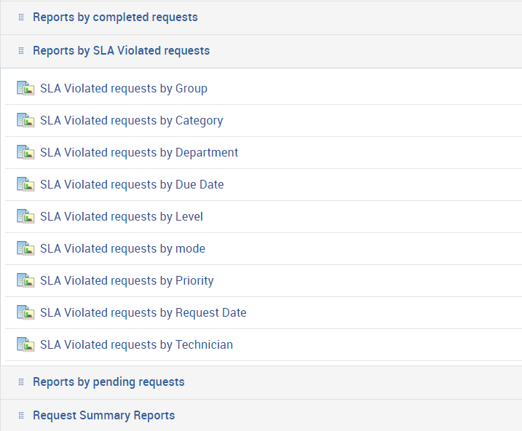522x431 pixels.
Task: Click report icon beside SLA Violated requests by Department
Action: pos(25,153)
